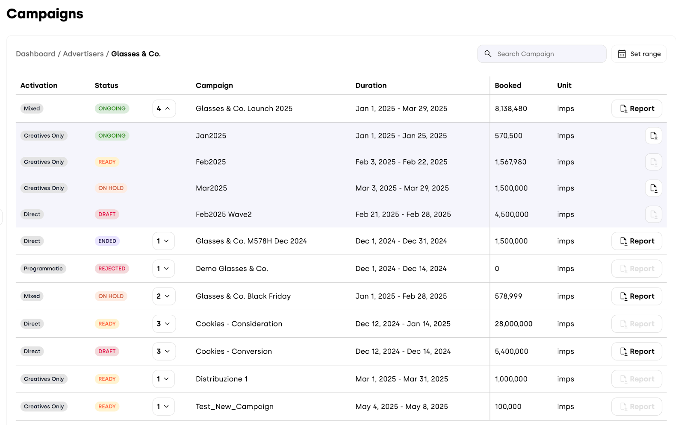The width and height of the screenshot is (684, 434).
Task: Click booked value 28,000,000
Action: [x=513, y=324]
